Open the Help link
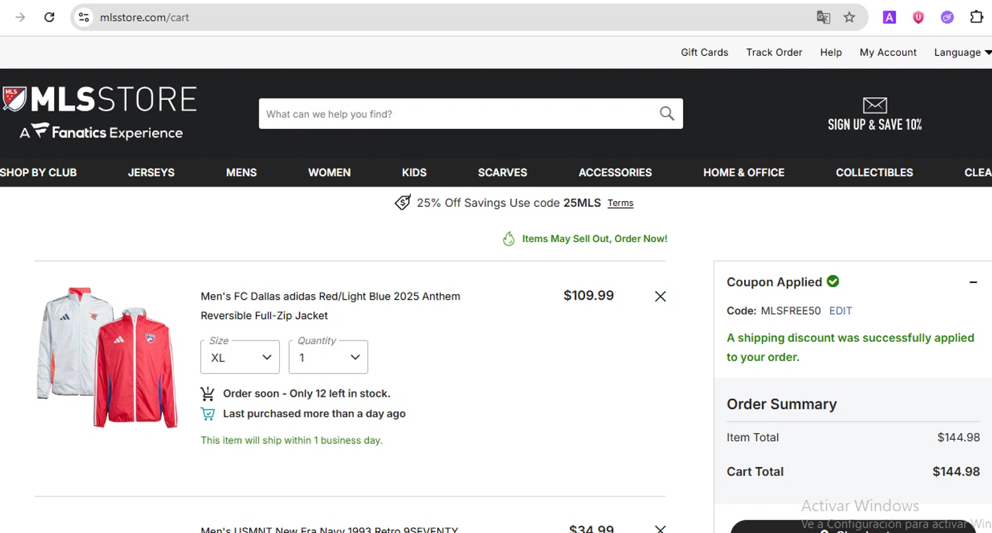This screenshot has height=533, width=992. point(831,52)
